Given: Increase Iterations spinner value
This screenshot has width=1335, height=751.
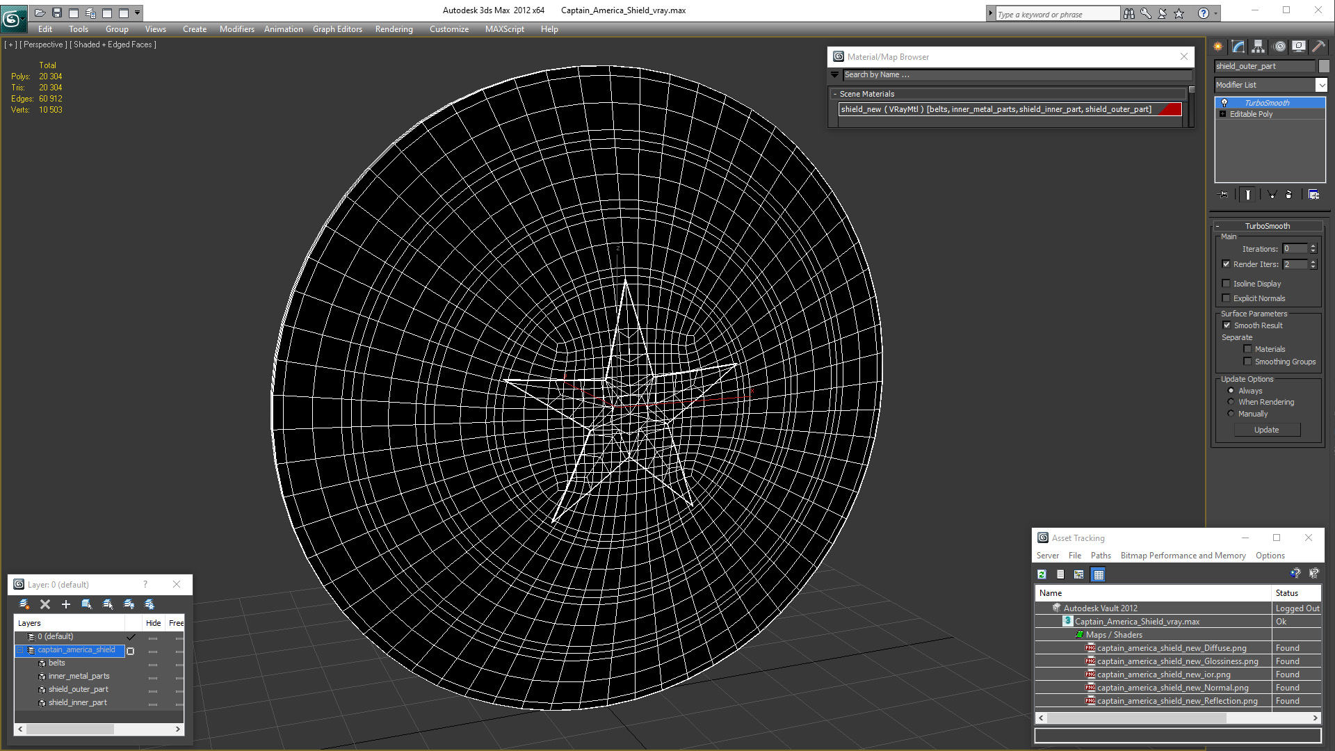Looking at the screenshot, I should (x=1313, y=246).
